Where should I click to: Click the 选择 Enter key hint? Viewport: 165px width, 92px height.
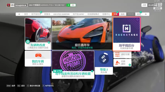pyautogui.click(x=11, y=86)
